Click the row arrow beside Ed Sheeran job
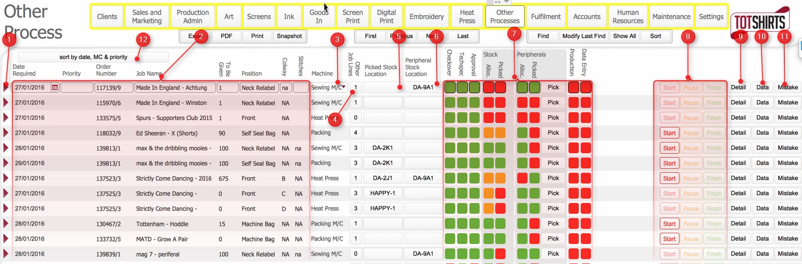The width and height of the screenshot is (802, 264). tap(6, 133)
